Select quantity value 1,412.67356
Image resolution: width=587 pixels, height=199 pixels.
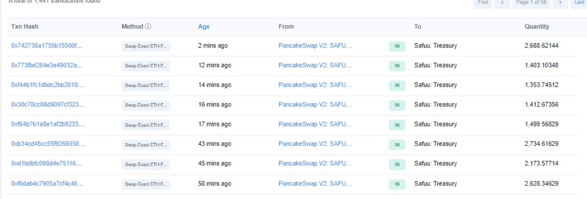(x=542, y=105)
